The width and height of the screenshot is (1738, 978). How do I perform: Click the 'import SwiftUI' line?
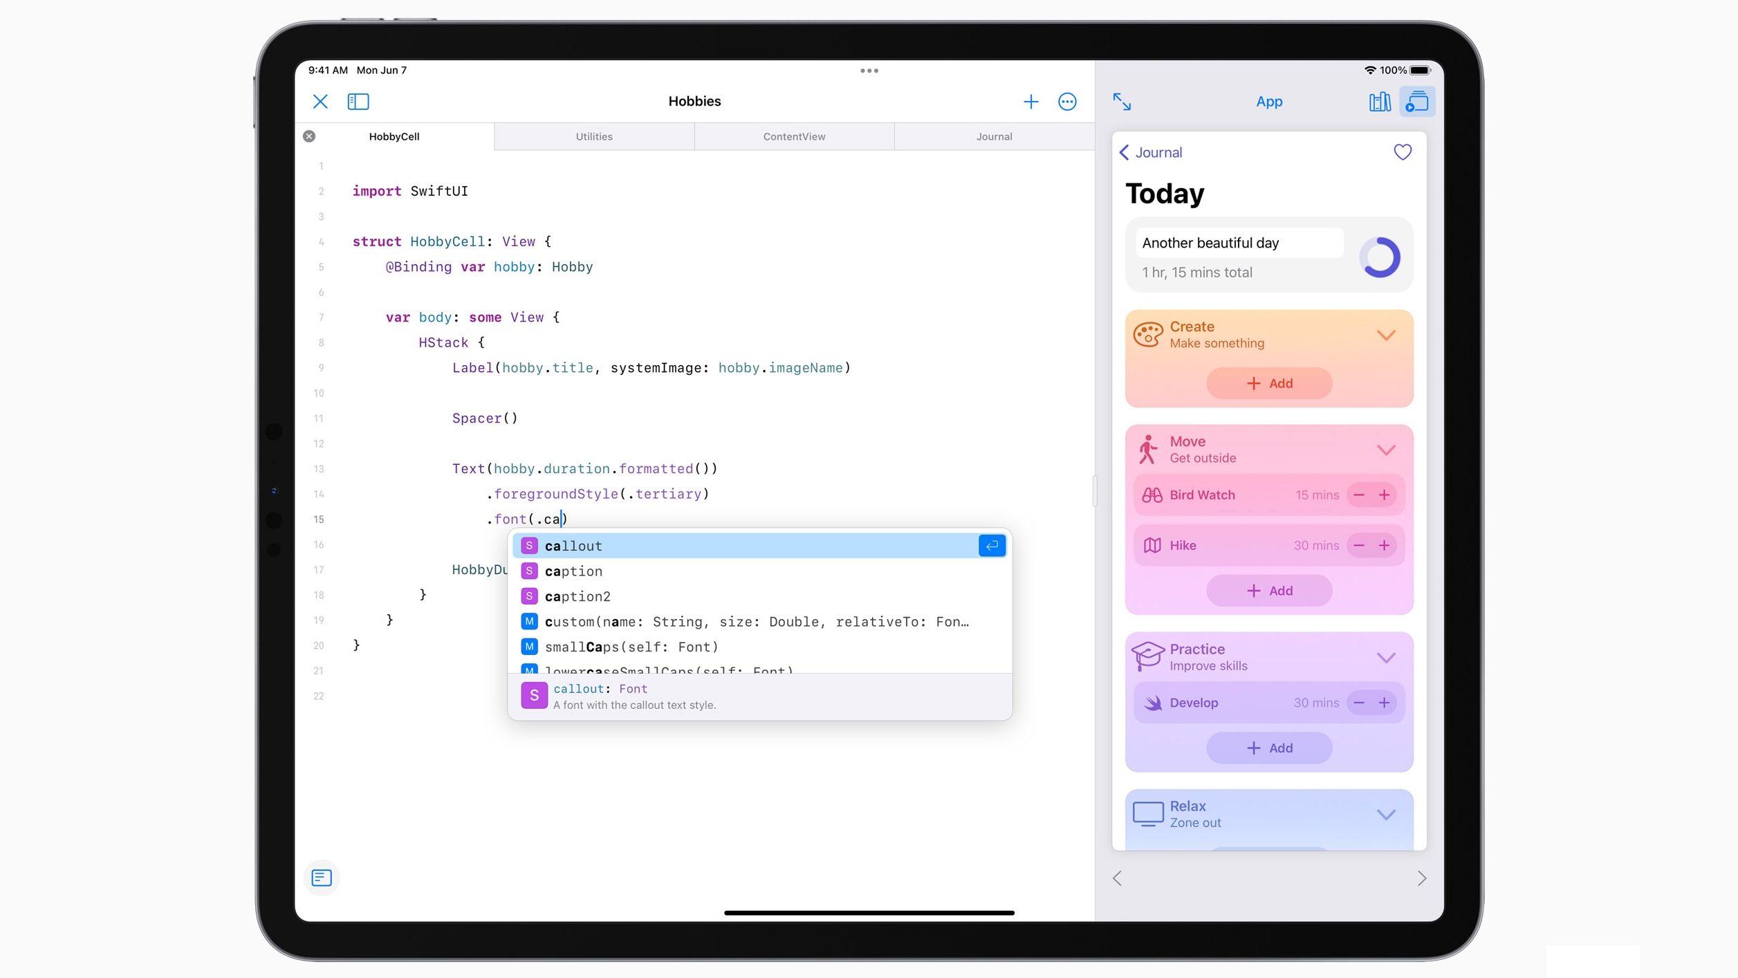(410, 191)
